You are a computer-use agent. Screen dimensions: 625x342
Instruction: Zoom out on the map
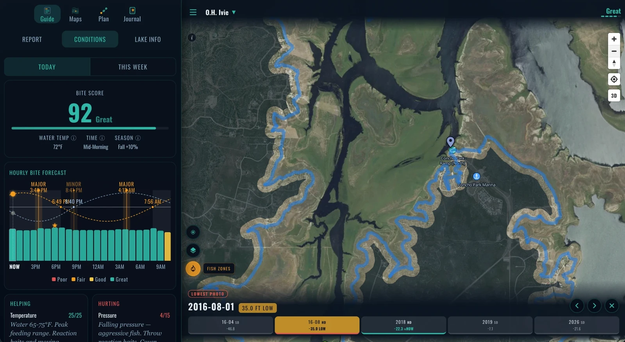[x=614, y=51]
